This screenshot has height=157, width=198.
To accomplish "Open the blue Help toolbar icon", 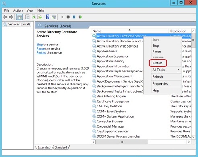I will click(47, 17).
